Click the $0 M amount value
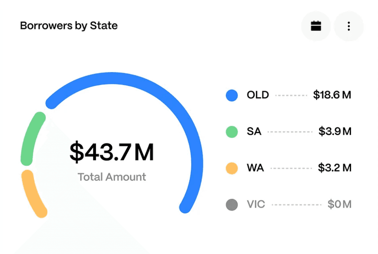 pyautogui.click(x=339, y=204)
